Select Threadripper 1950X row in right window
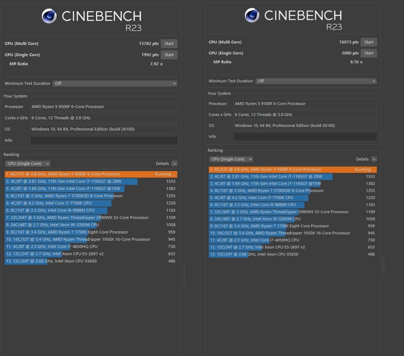404x356 pixels. [293, 233]
